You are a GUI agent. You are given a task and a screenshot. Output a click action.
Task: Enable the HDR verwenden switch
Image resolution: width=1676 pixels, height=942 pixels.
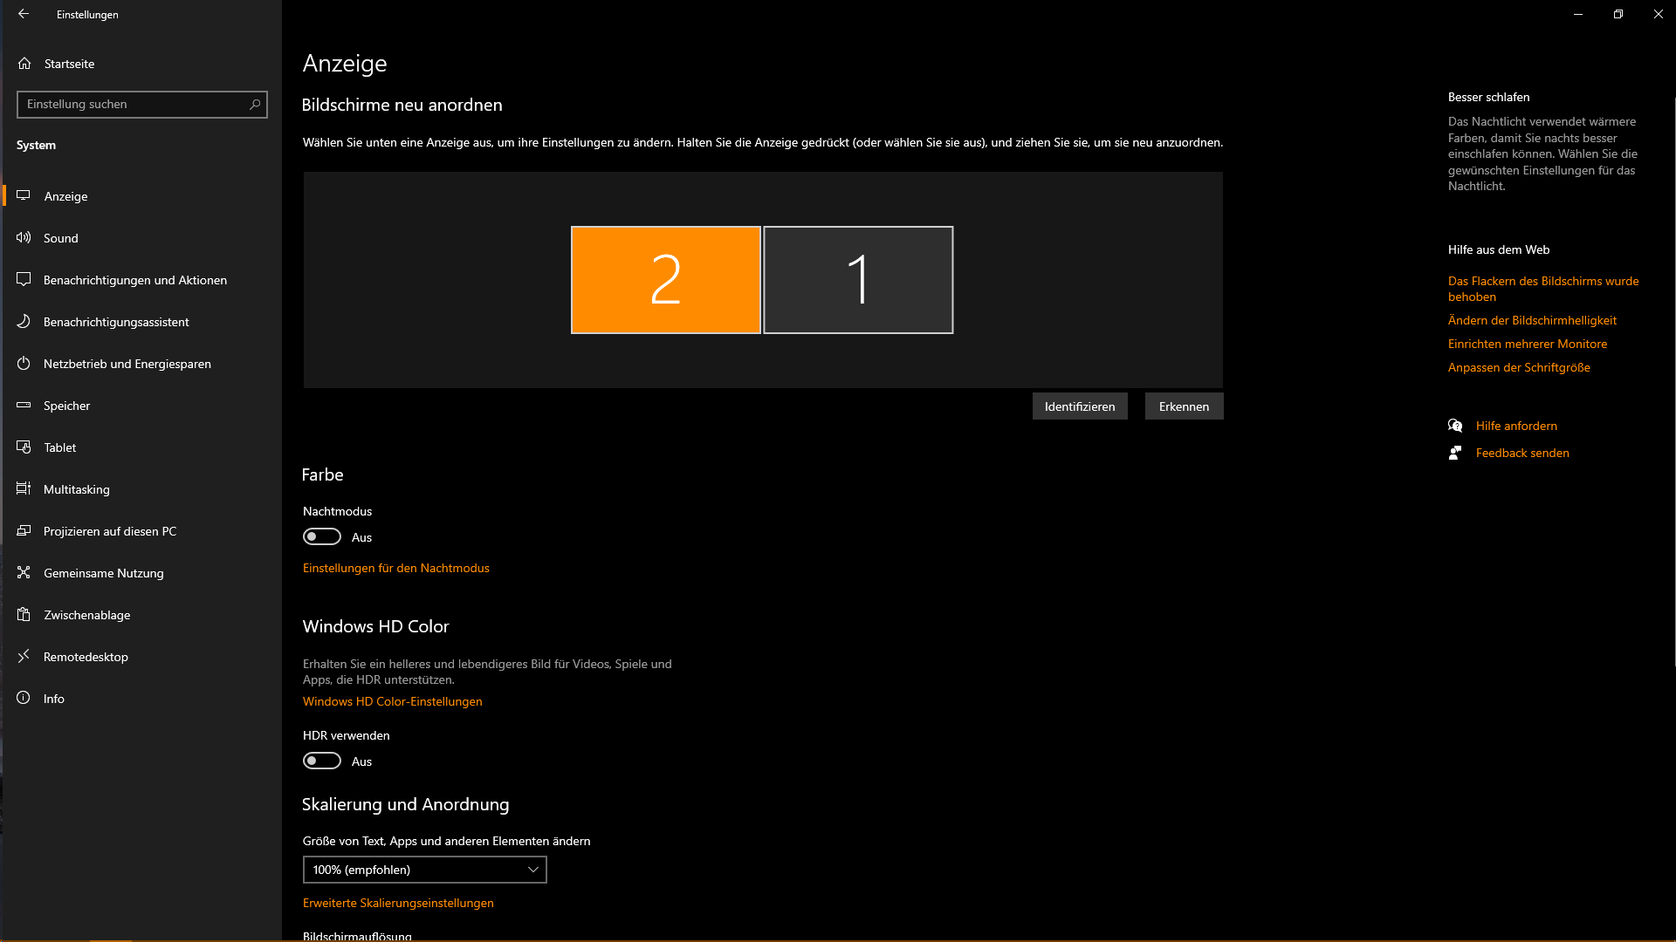pyautogui.click(x=322, y=761)
